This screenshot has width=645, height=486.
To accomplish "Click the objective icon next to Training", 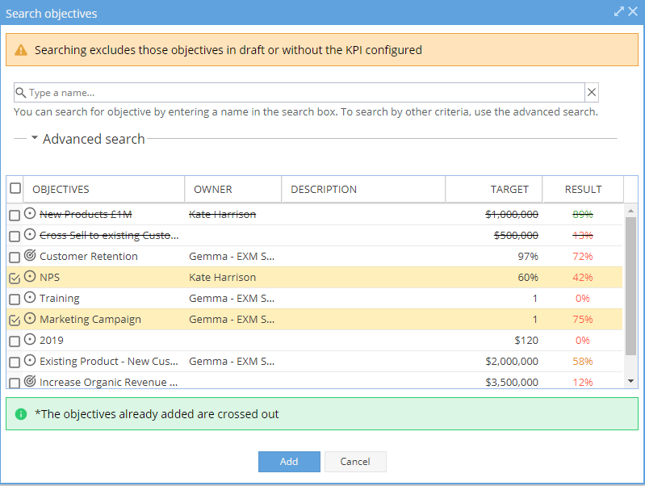I will click(30, 298).
